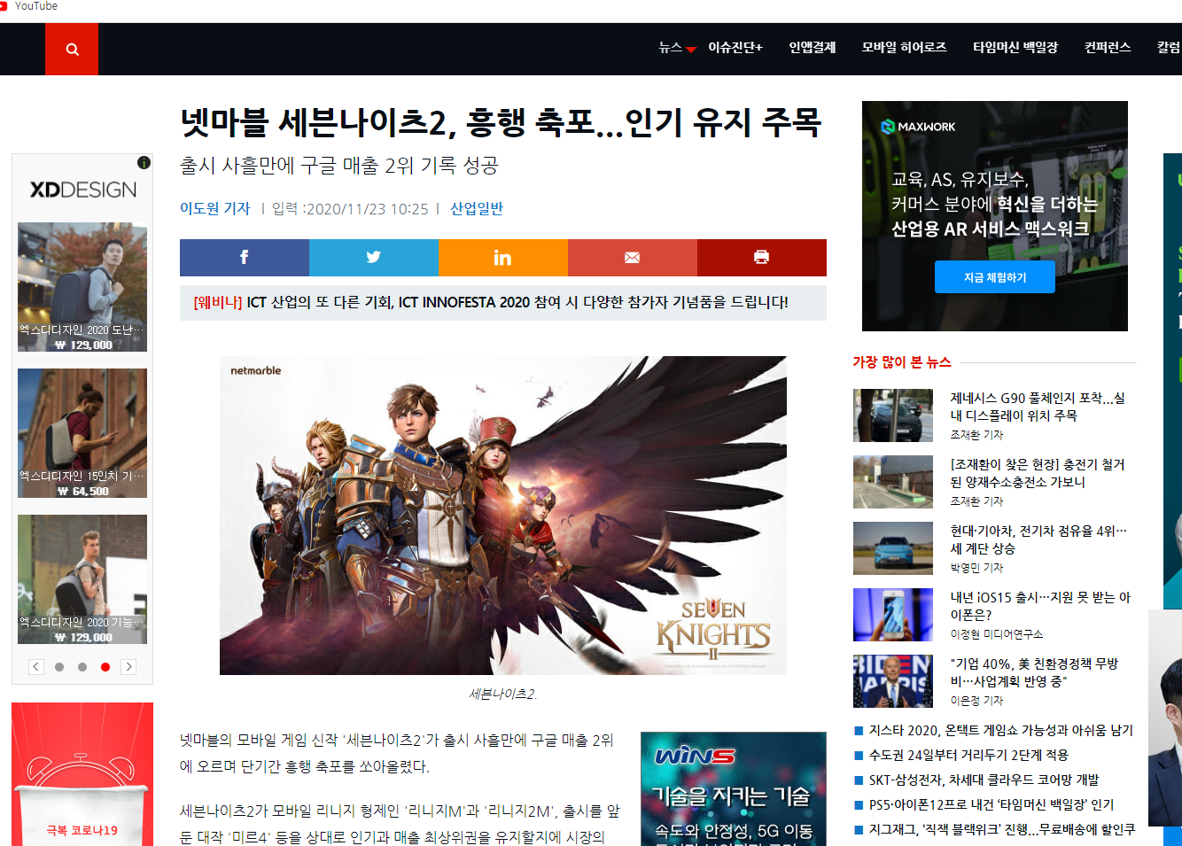Screen dimensions: 1182x846
Task: Click hydrogen station news thumbnail
Action: click(x=893, y=482)
